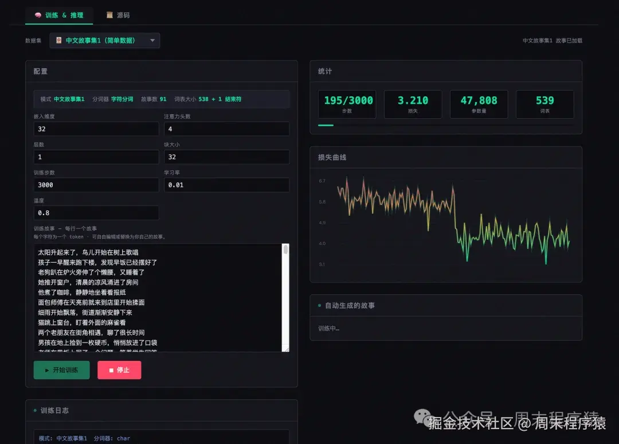Click the 嵌入维度 input field
Viewport: 619px width, 444px height.
point(96,128)
